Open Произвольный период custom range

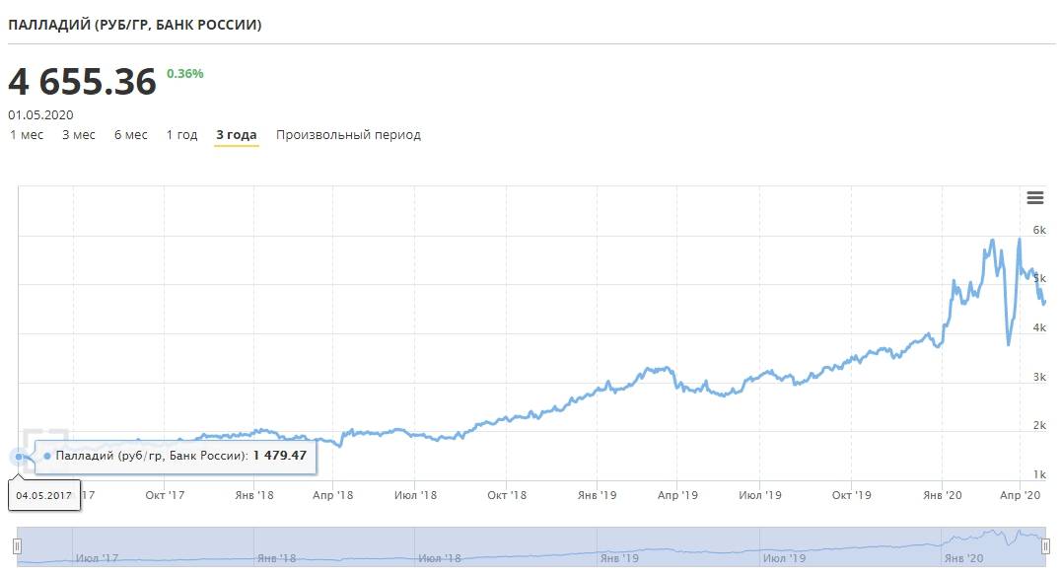click(348, 135)
